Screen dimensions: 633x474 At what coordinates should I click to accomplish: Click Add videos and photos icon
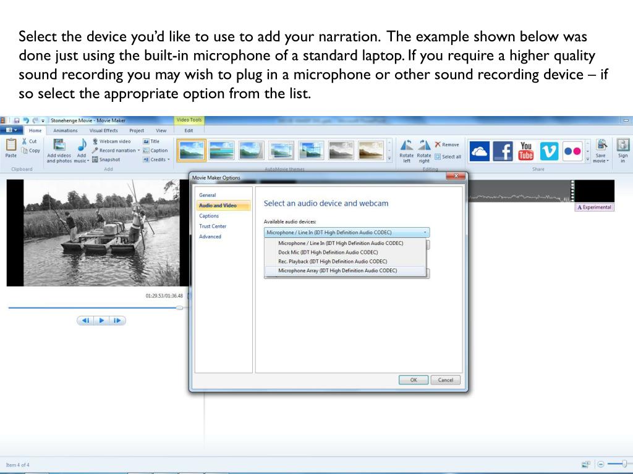59,144
